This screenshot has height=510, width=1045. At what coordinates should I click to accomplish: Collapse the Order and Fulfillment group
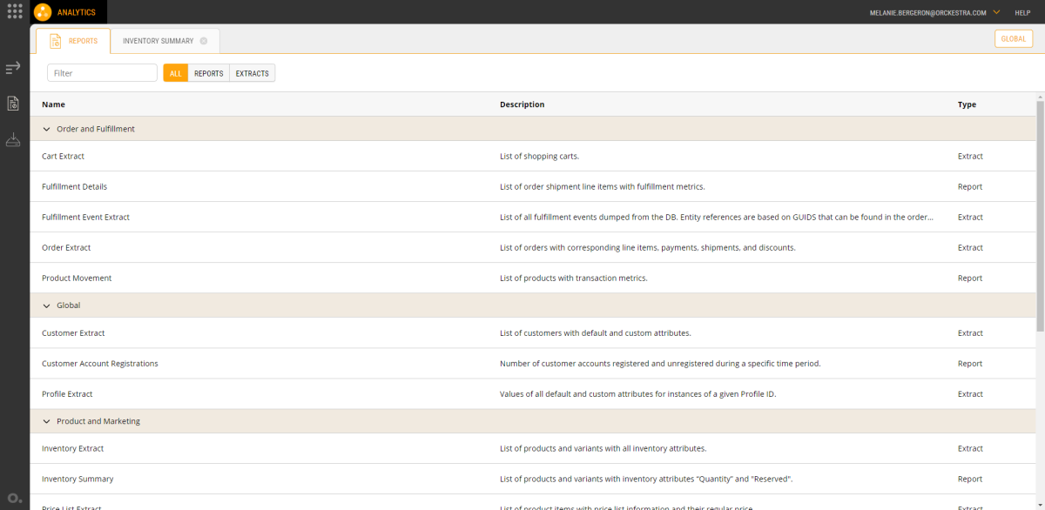click(47, 129)
